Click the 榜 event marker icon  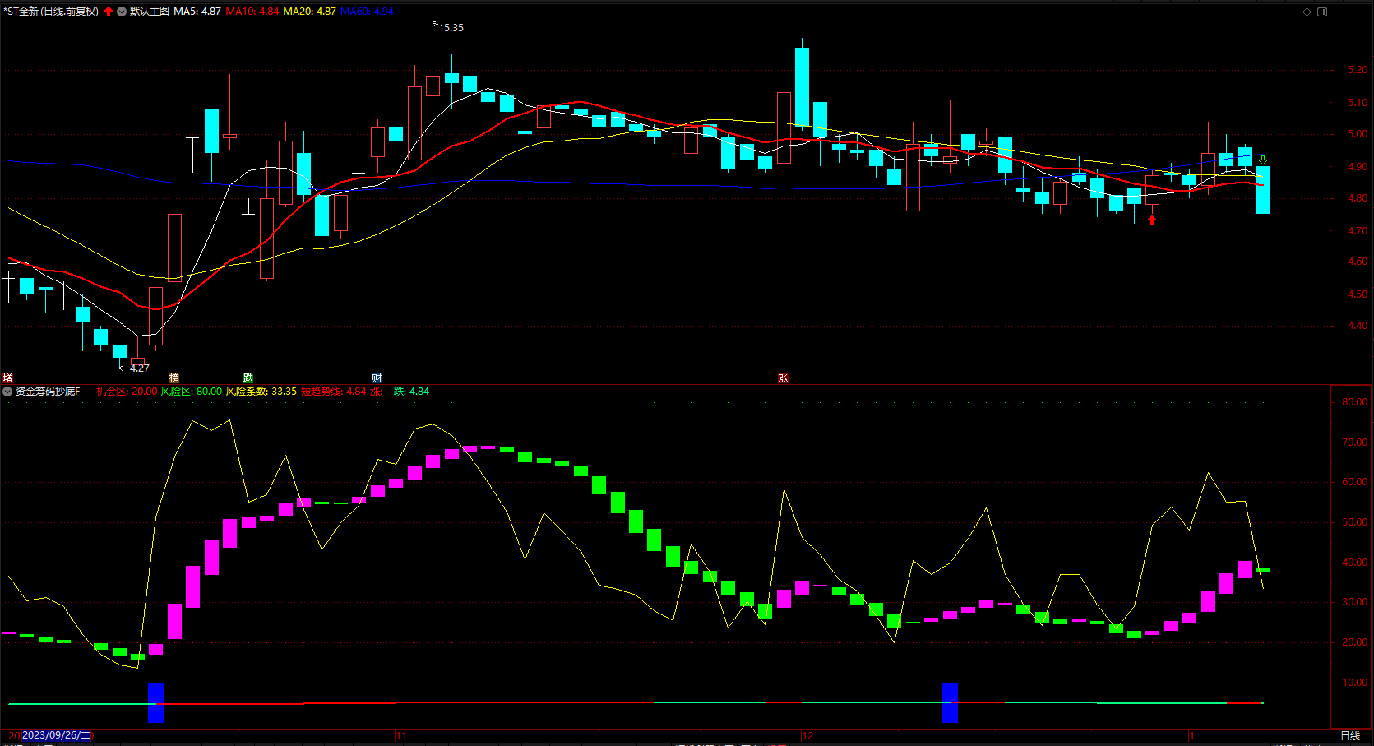tap(173, 378)
